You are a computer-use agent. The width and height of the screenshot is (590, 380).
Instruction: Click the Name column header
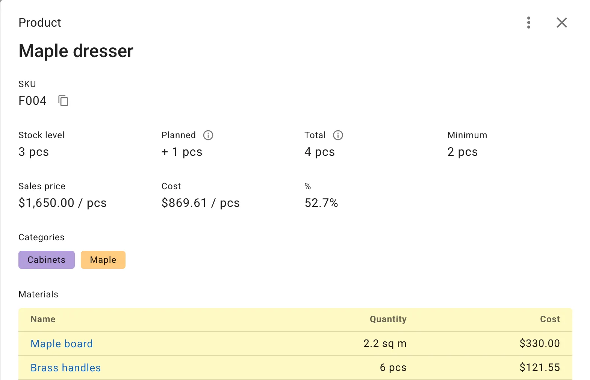point(43,319)
